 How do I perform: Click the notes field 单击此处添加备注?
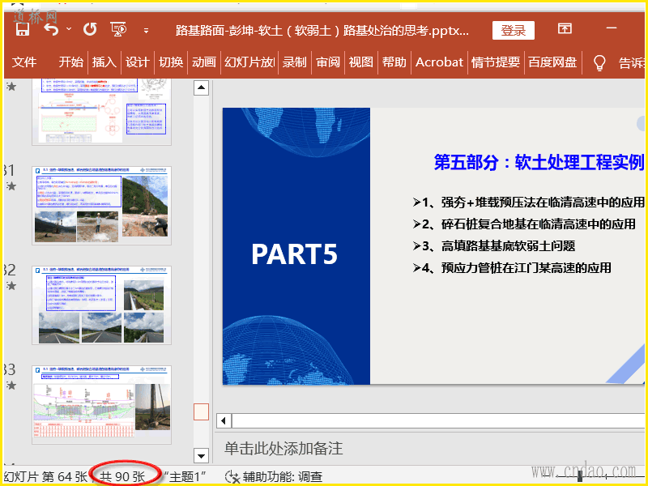(x=283, y=448)
